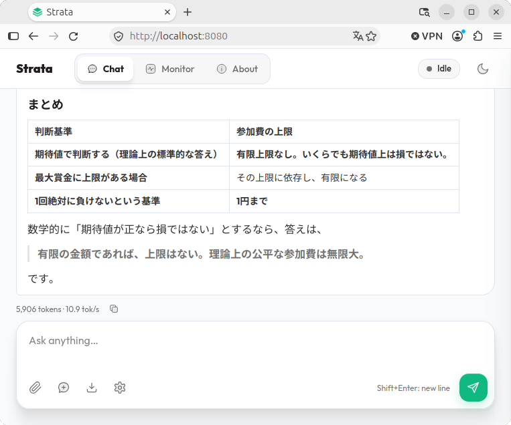
Task: Click the shield site-info icon
Action: (119, 36)
